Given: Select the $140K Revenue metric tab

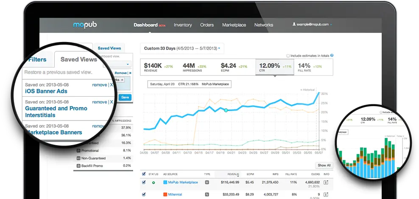Looking at the screenshot, I should (x=159, y=67).
